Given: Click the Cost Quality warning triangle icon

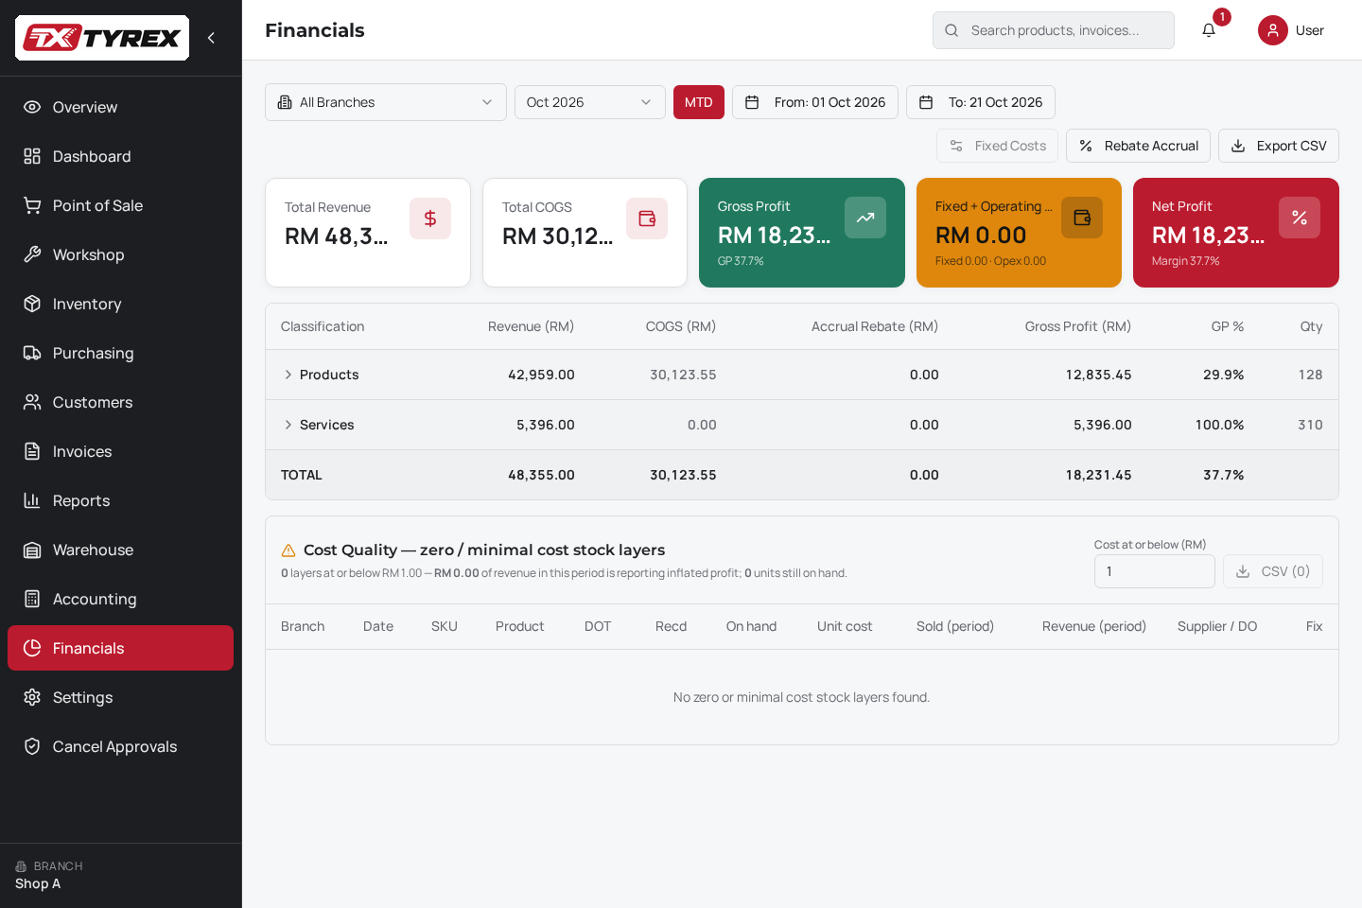Looking at the screenshot, I should pyautogui.click(x=288, y=550).
